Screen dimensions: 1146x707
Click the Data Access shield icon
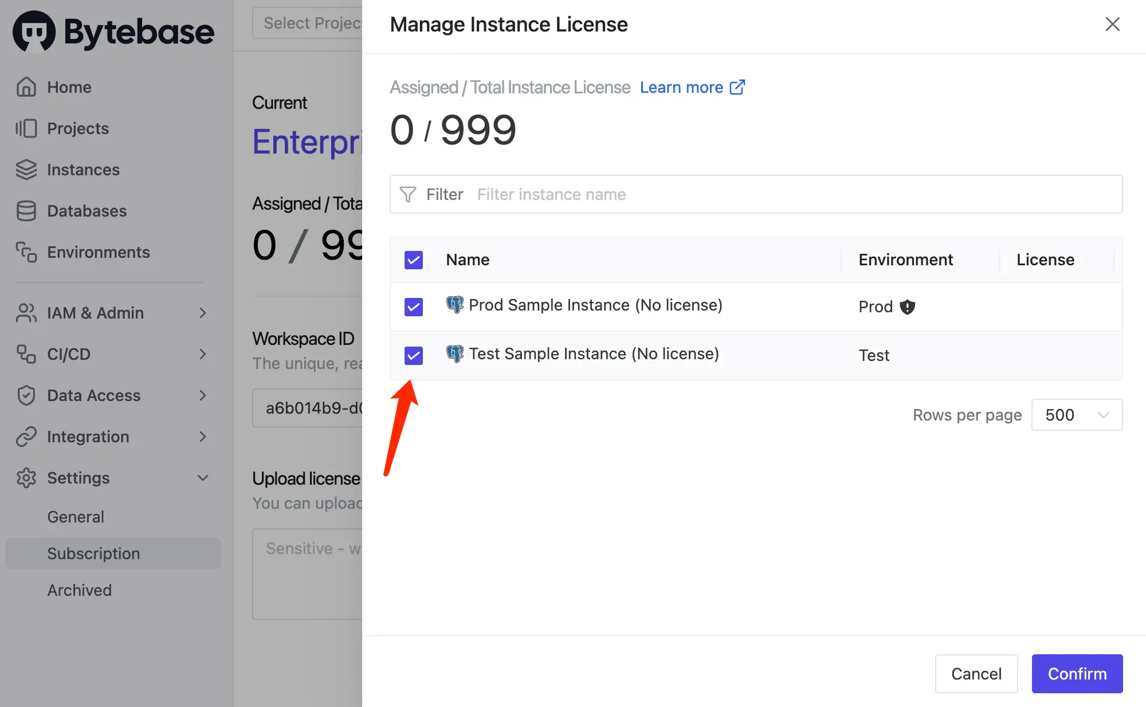(26, 395)
